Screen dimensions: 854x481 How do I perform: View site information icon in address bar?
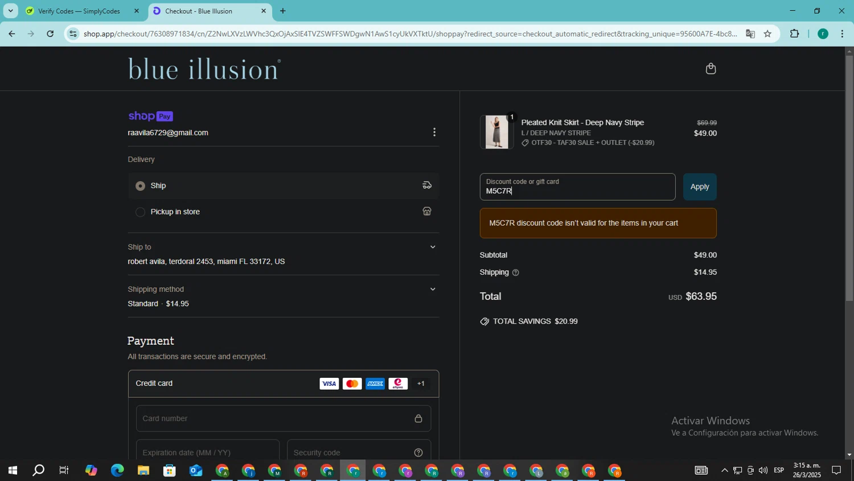tap(73, 34)
